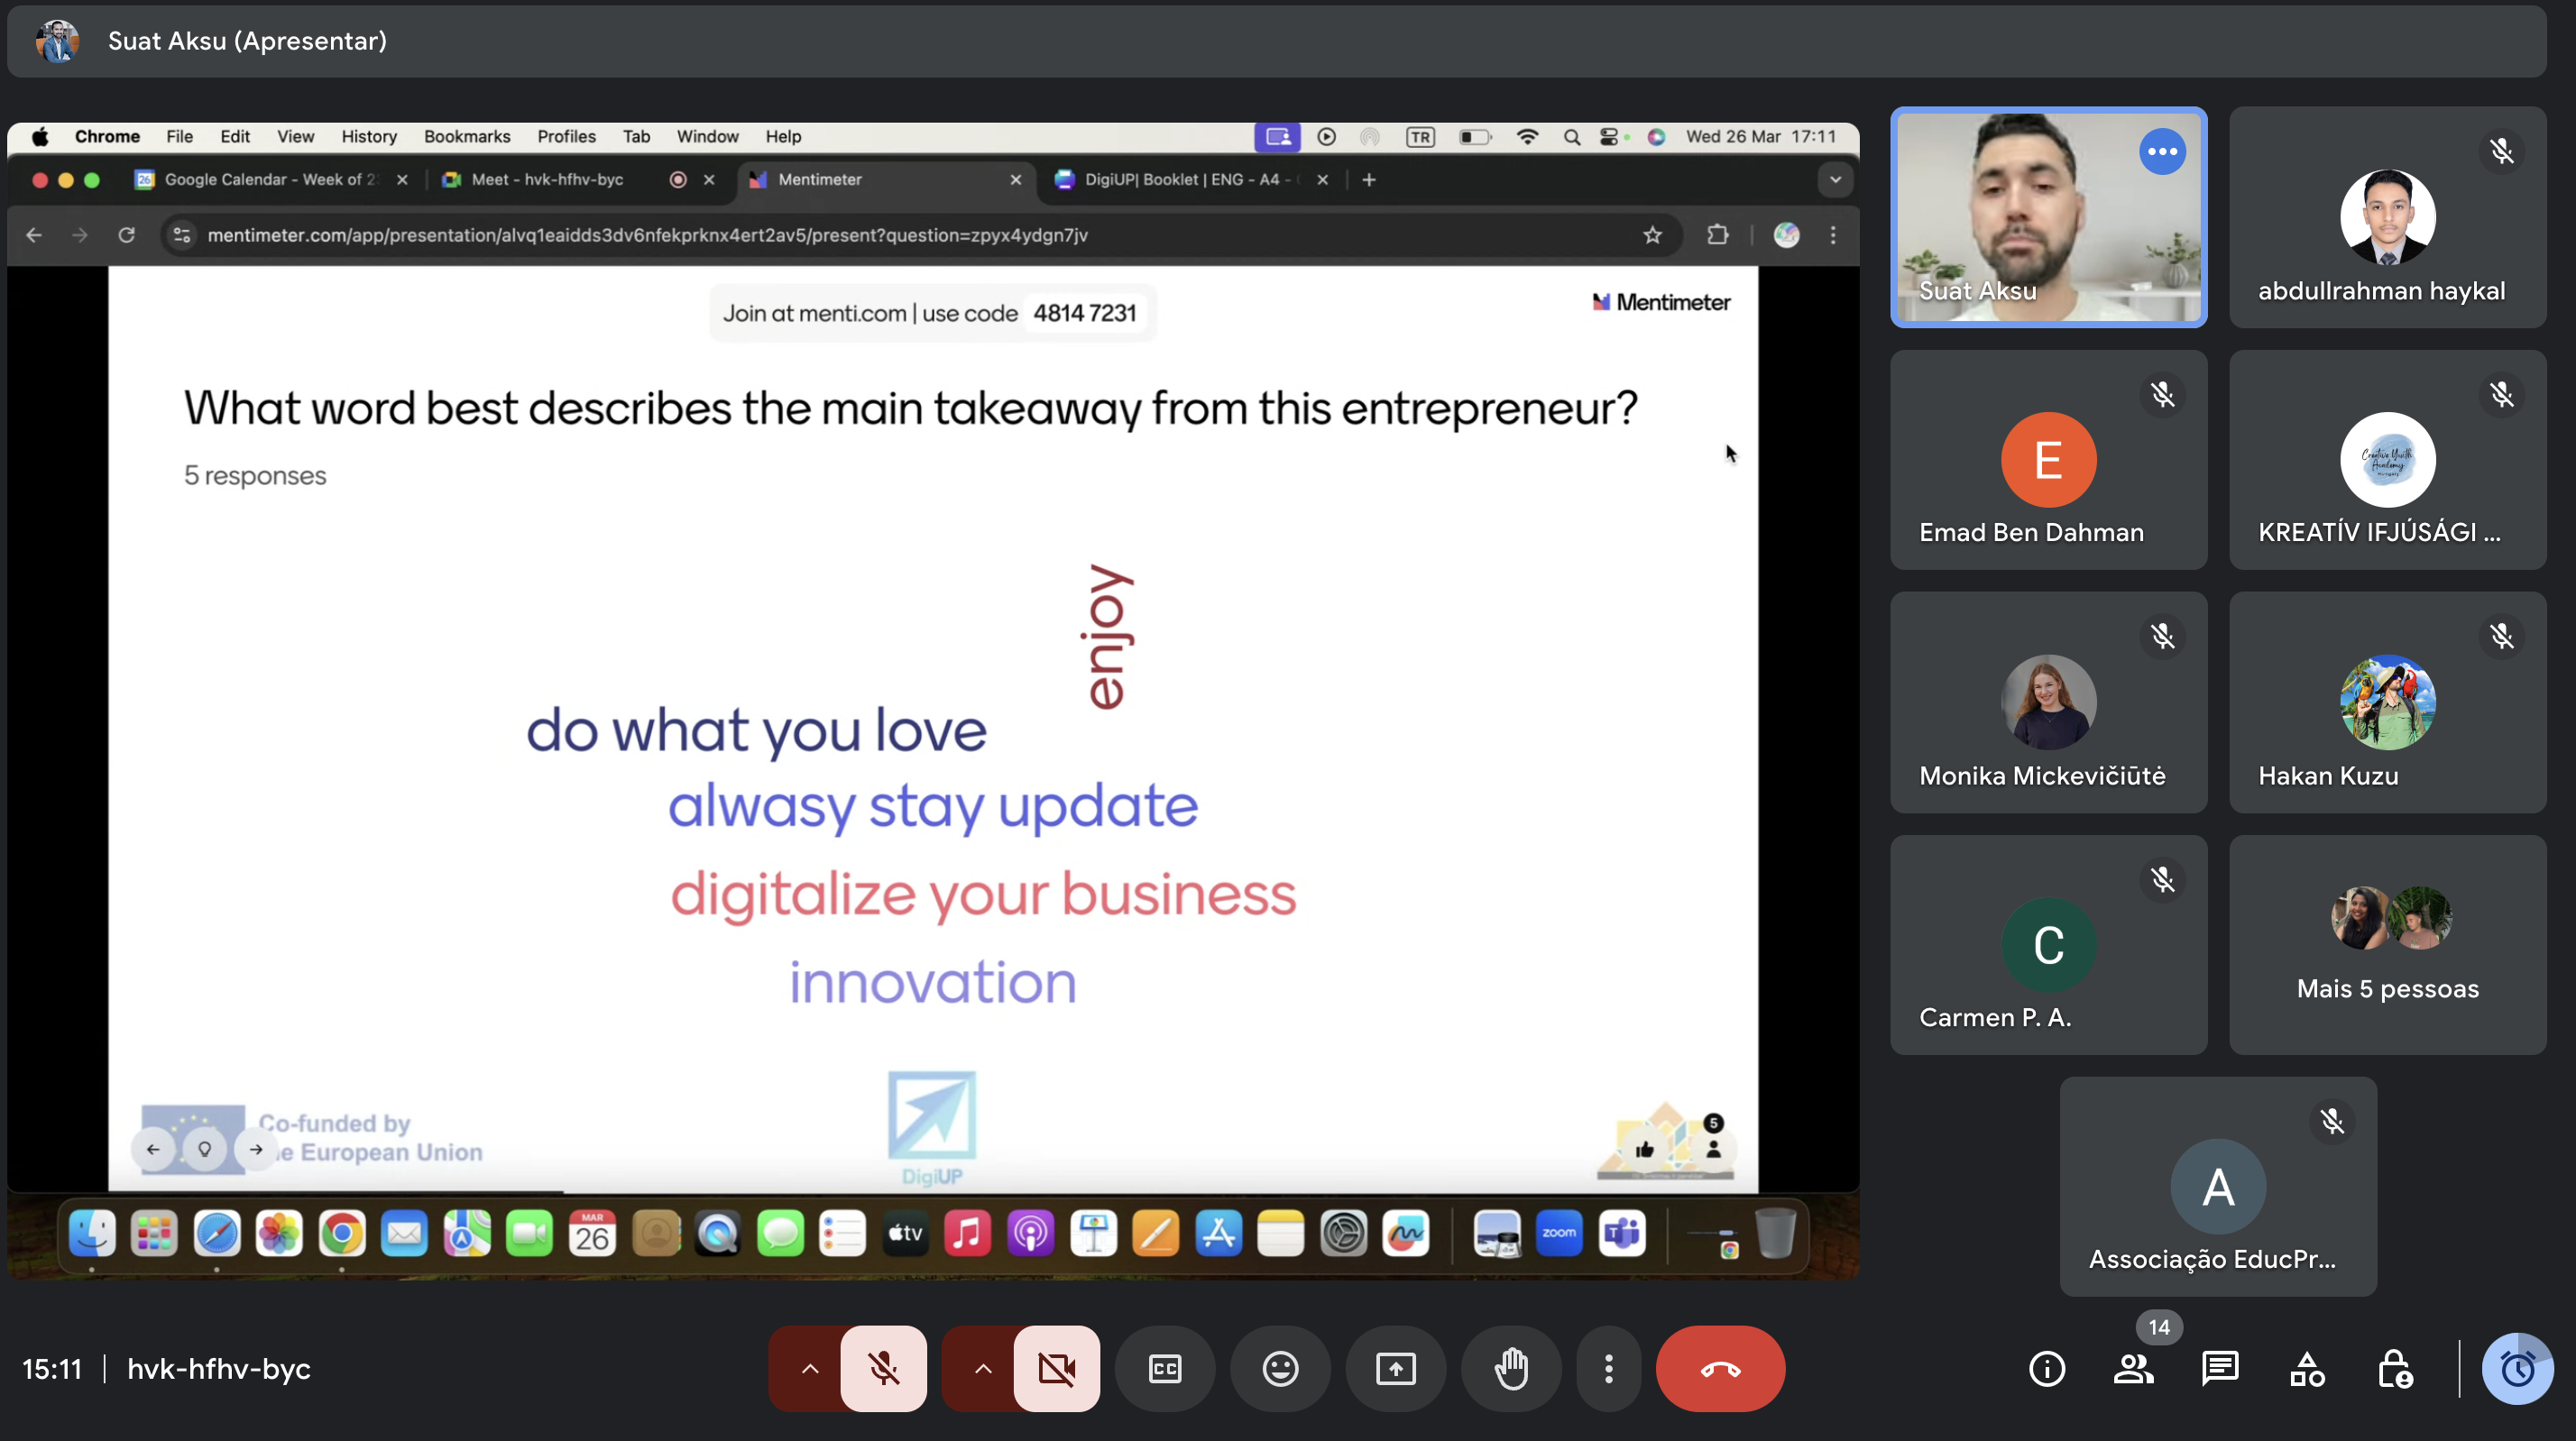
Task: Select Monika Mickevičiūtė participant tile
Action: point(2048,702)
